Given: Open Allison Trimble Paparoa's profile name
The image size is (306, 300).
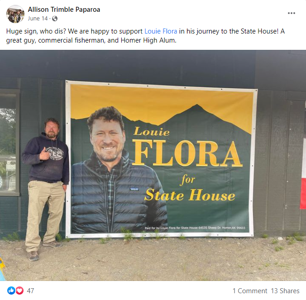Looking at the screenshot, I should [x=64, y=10].
